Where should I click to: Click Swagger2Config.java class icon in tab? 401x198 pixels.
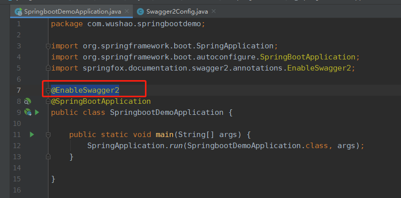[140, 12]
